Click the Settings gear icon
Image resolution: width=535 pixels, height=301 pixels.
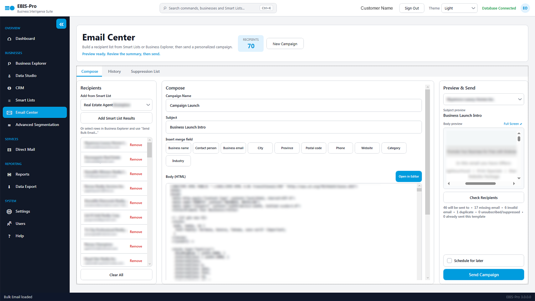pyautogui.click(x=9, y=212)
